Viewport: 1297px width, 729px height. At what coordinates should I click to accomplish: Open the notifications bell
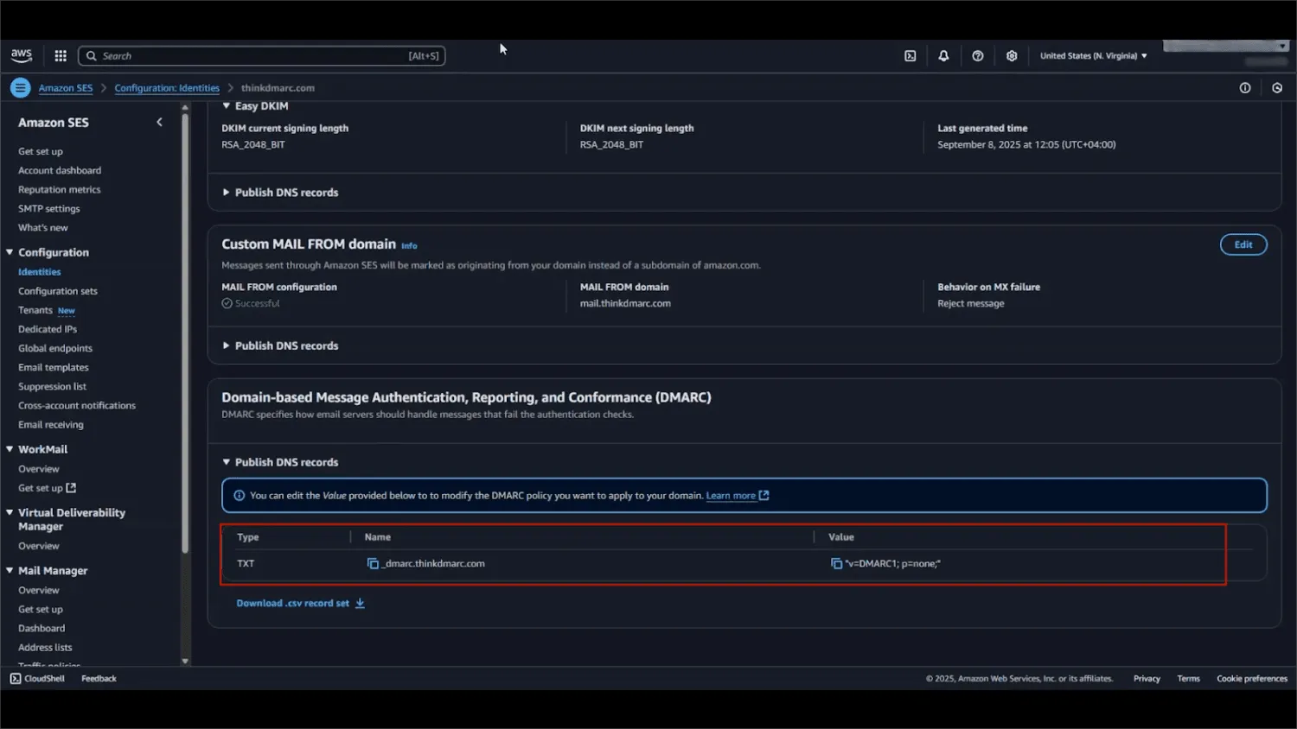(943, 56)
